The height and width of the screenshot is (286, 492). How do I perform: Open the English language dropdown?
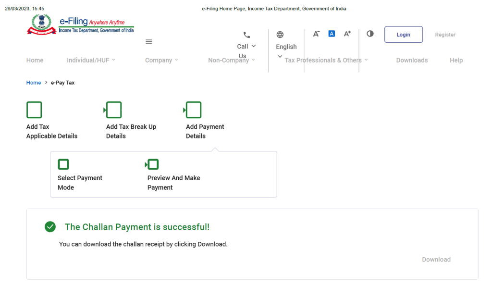(x=280, y=57)
